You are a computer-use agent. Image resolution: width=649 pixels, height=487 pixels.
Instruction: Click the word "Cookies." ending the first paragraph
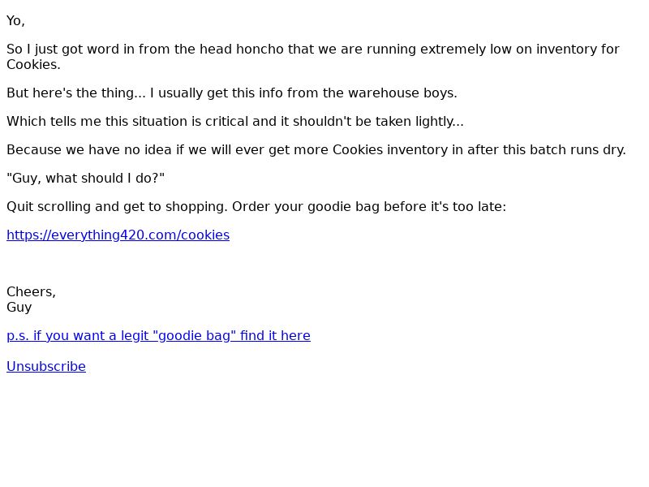click(x=33, y=65)
